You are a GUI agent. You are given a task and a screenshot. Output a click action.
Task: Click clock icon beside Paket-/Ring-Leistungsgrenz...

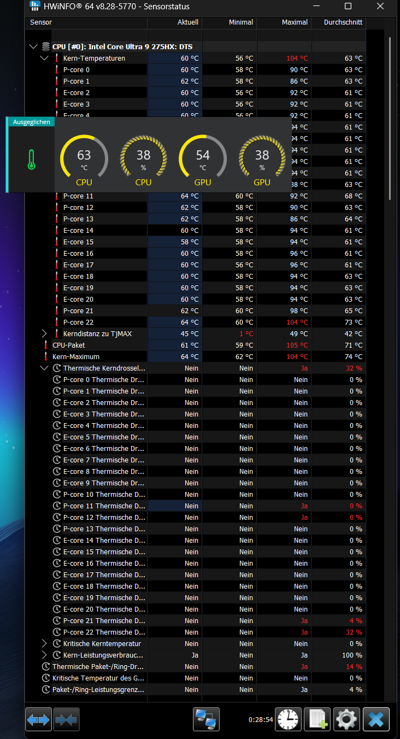tap(46, 690)
